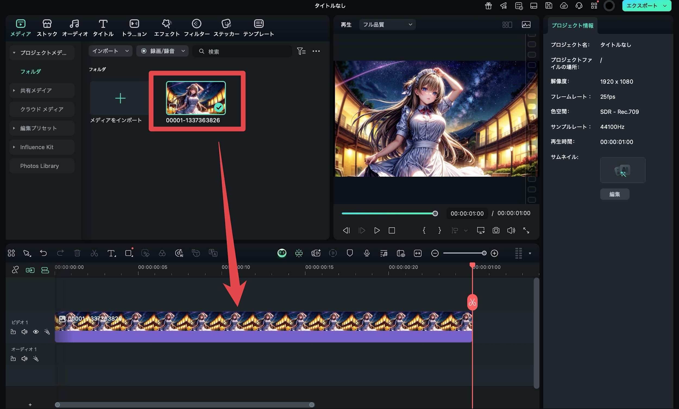Click the Edit (編集) button under the thumbnail
This screenshot has width=679, height=409.
(x=615, y=194)
